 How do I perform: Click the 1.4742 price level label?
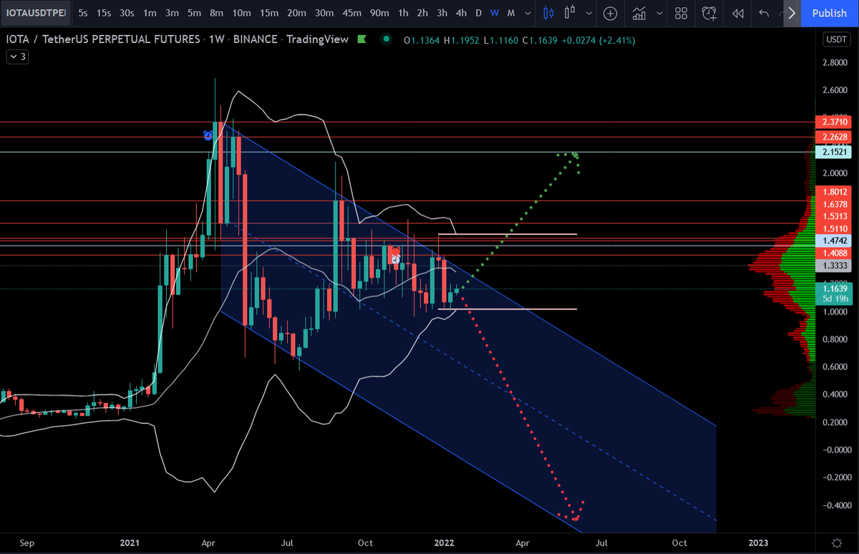click(x=833, y=241)
